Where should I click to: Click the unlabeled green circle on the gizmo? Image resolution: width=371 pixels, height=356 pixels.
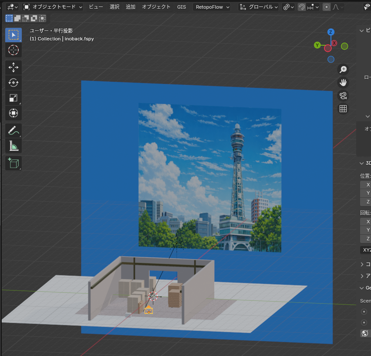[x=344, y=47]
